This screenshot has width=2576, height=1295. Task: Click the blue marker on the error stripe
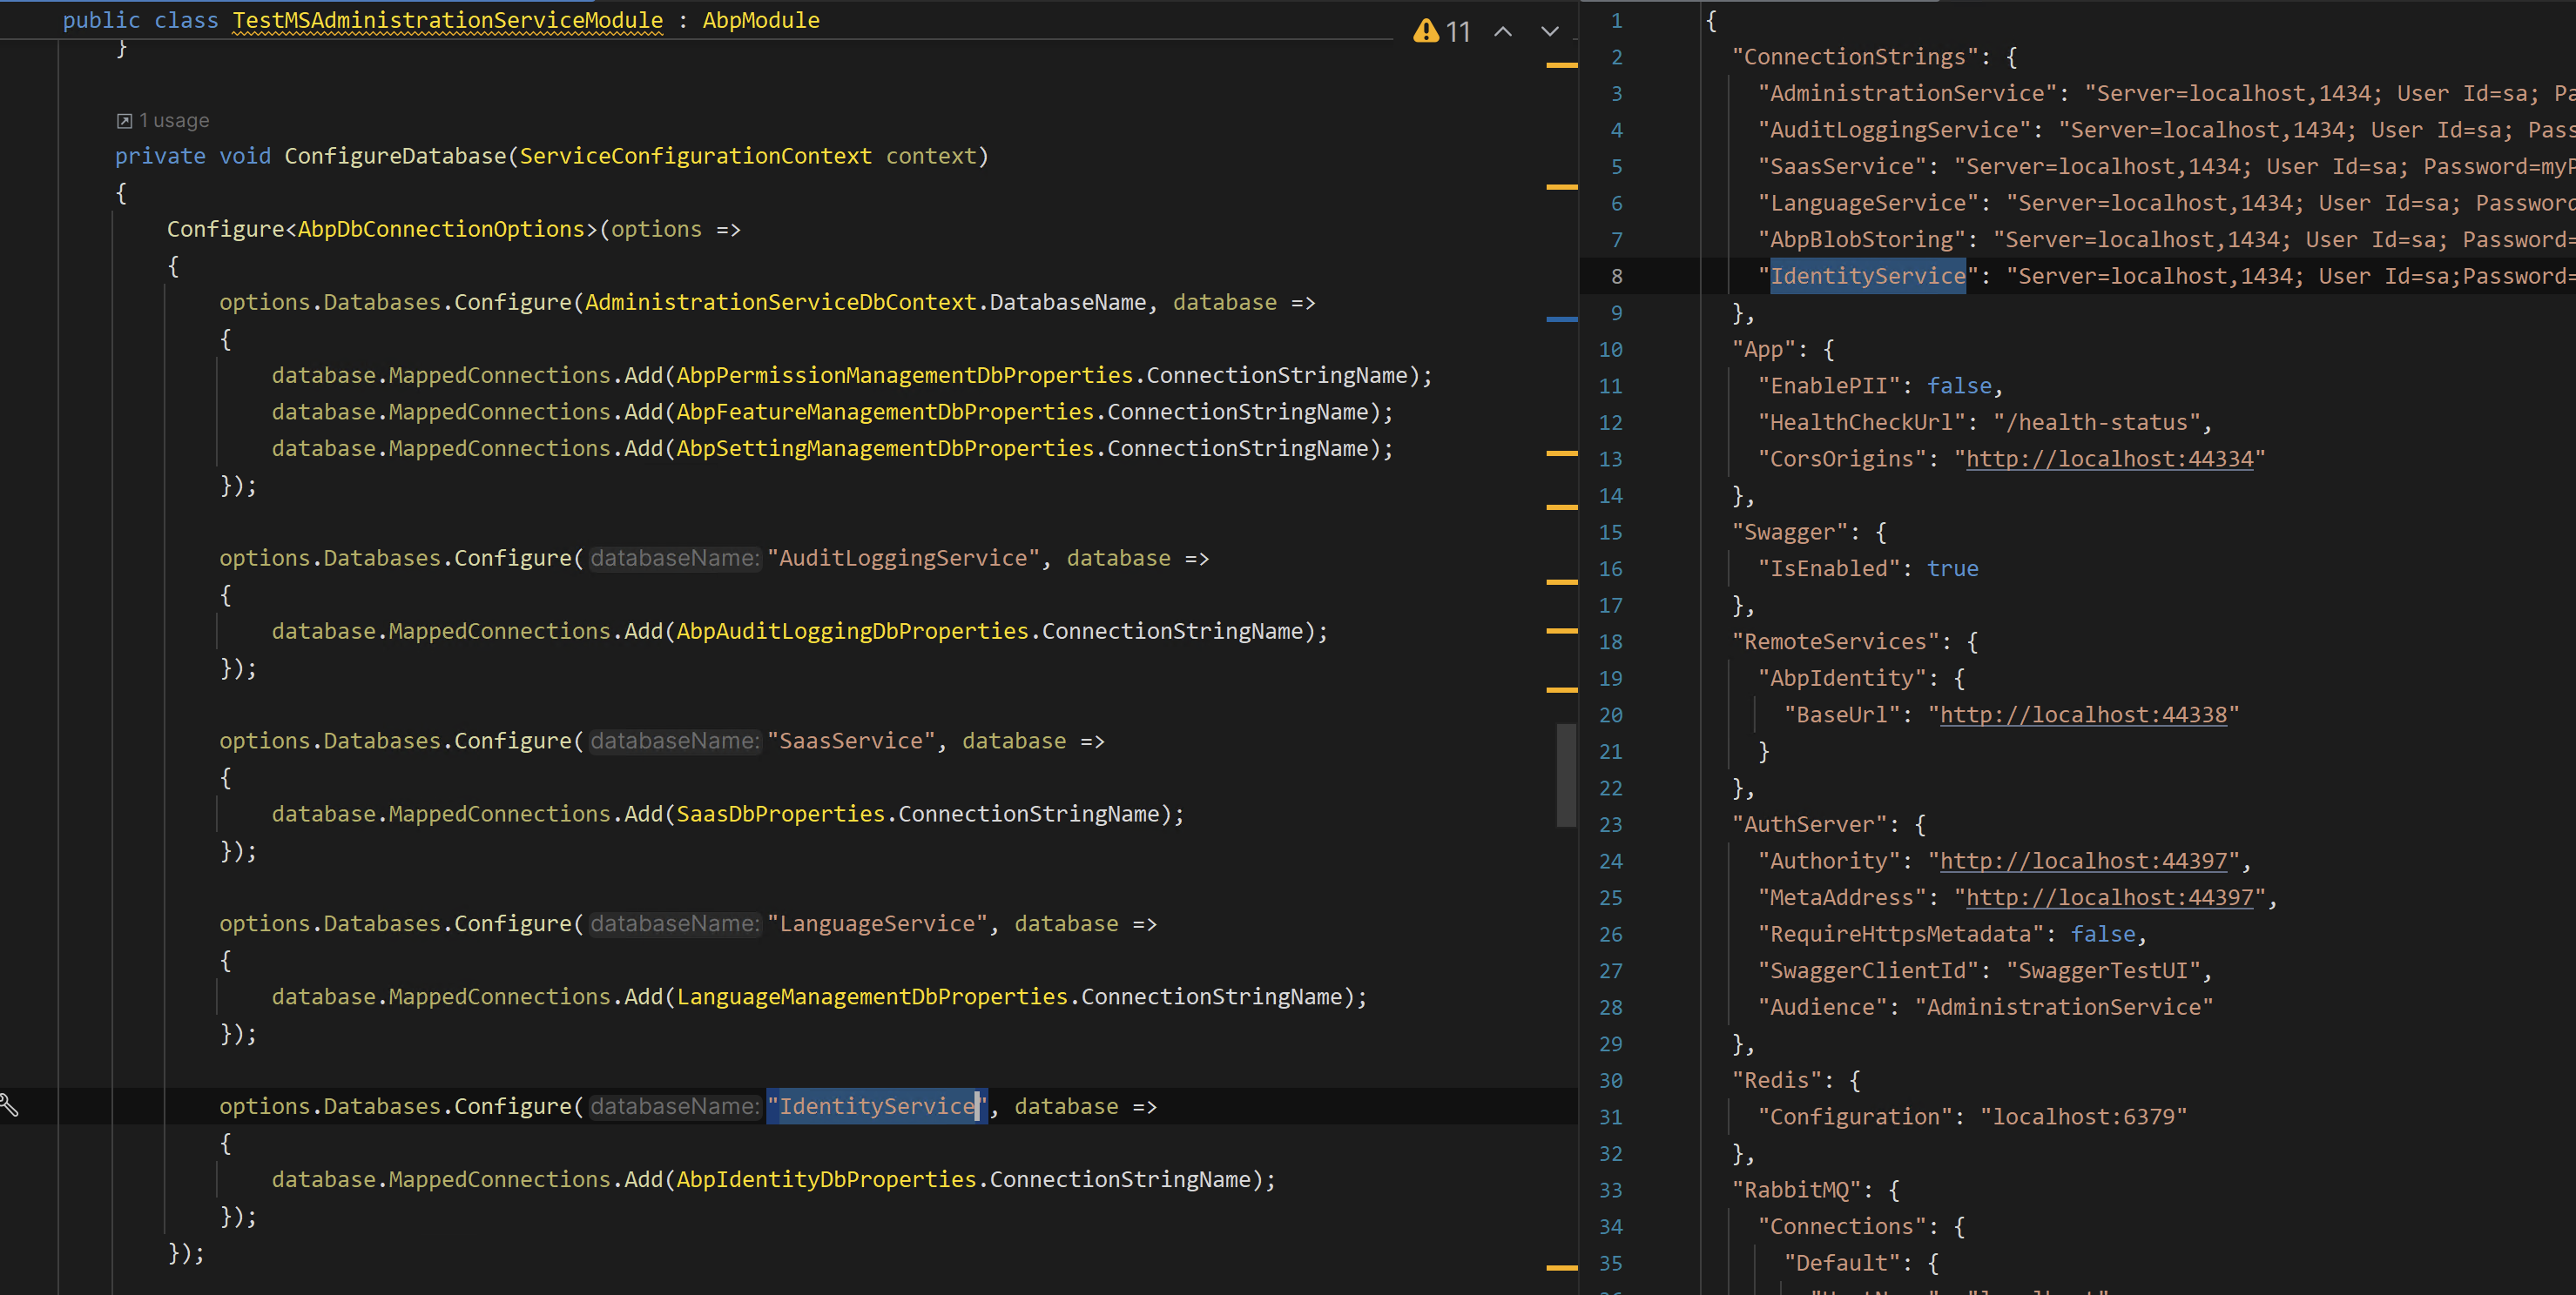[x=1561, y=319]
